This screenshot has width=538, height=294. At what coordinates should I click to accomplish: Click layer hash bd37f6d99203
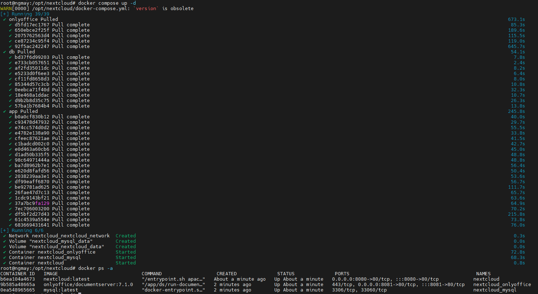point(32,57)
